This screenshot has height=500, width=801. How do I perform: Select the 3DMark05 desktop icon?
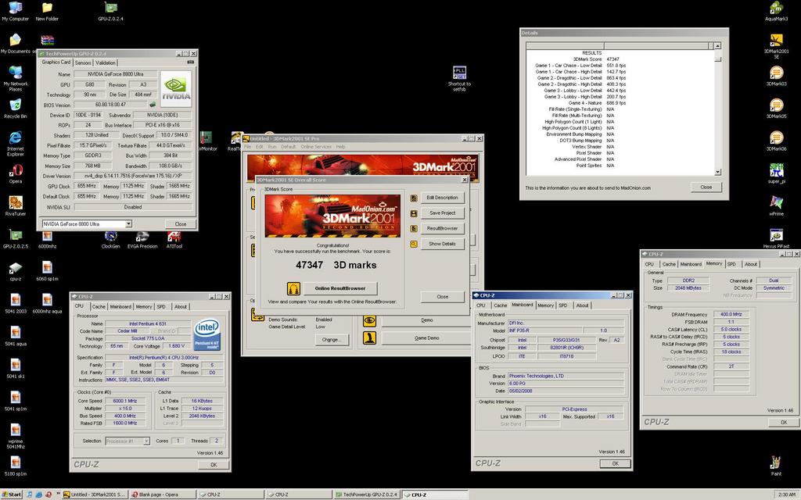pyautogui.click(x=776, y=109)
